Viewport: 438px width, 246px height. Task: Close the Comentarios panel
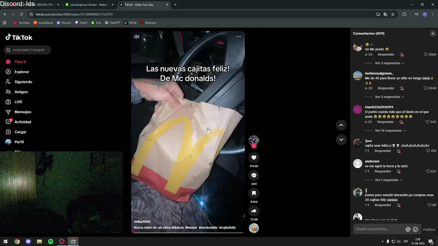pyautogui.click(x=433, y=33)
